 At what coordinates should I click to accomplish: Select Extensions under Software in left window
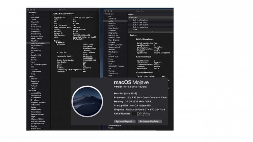tap(35, 105)
